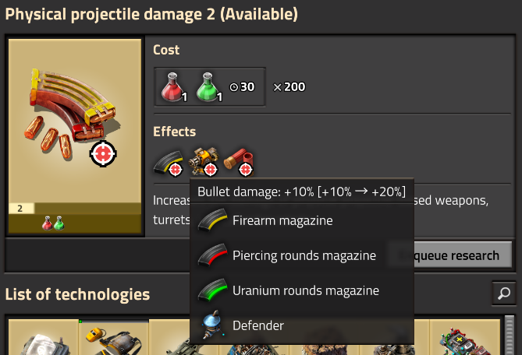Click the shotgun shell damage effect icon

(239, 162)
